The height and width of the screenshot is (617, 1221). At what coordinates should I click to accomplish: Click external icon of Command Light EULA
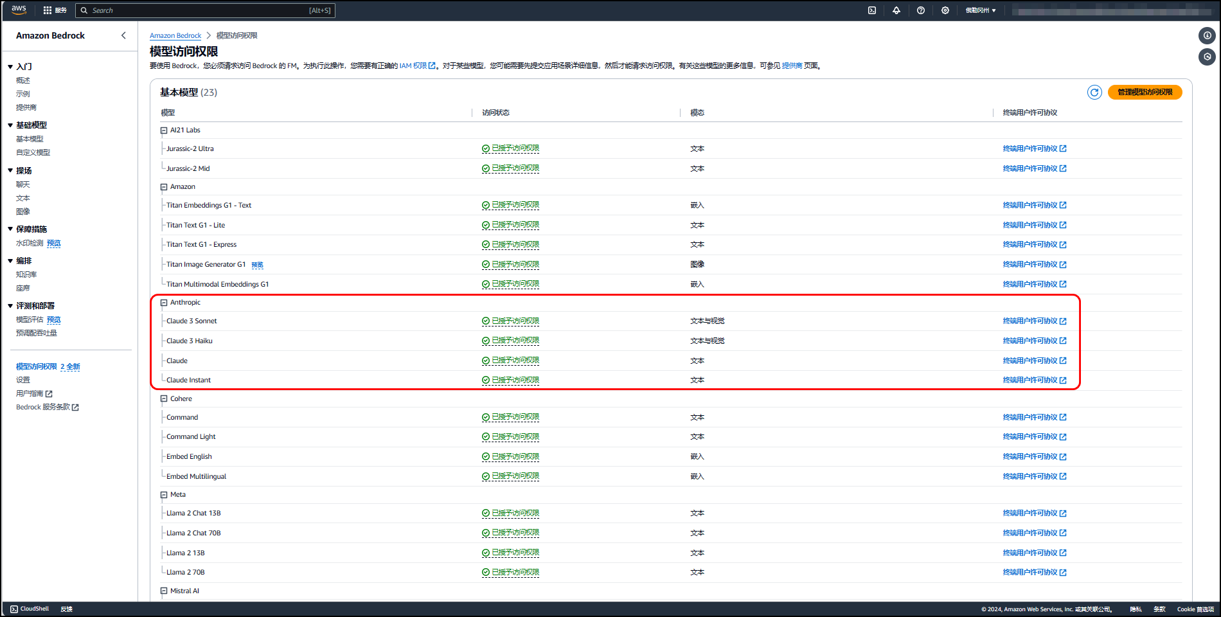coord(1063,437)
